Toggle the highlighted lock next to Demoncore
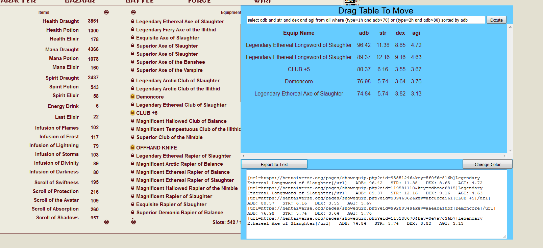The image size is (543, 248). click(133, 97)
